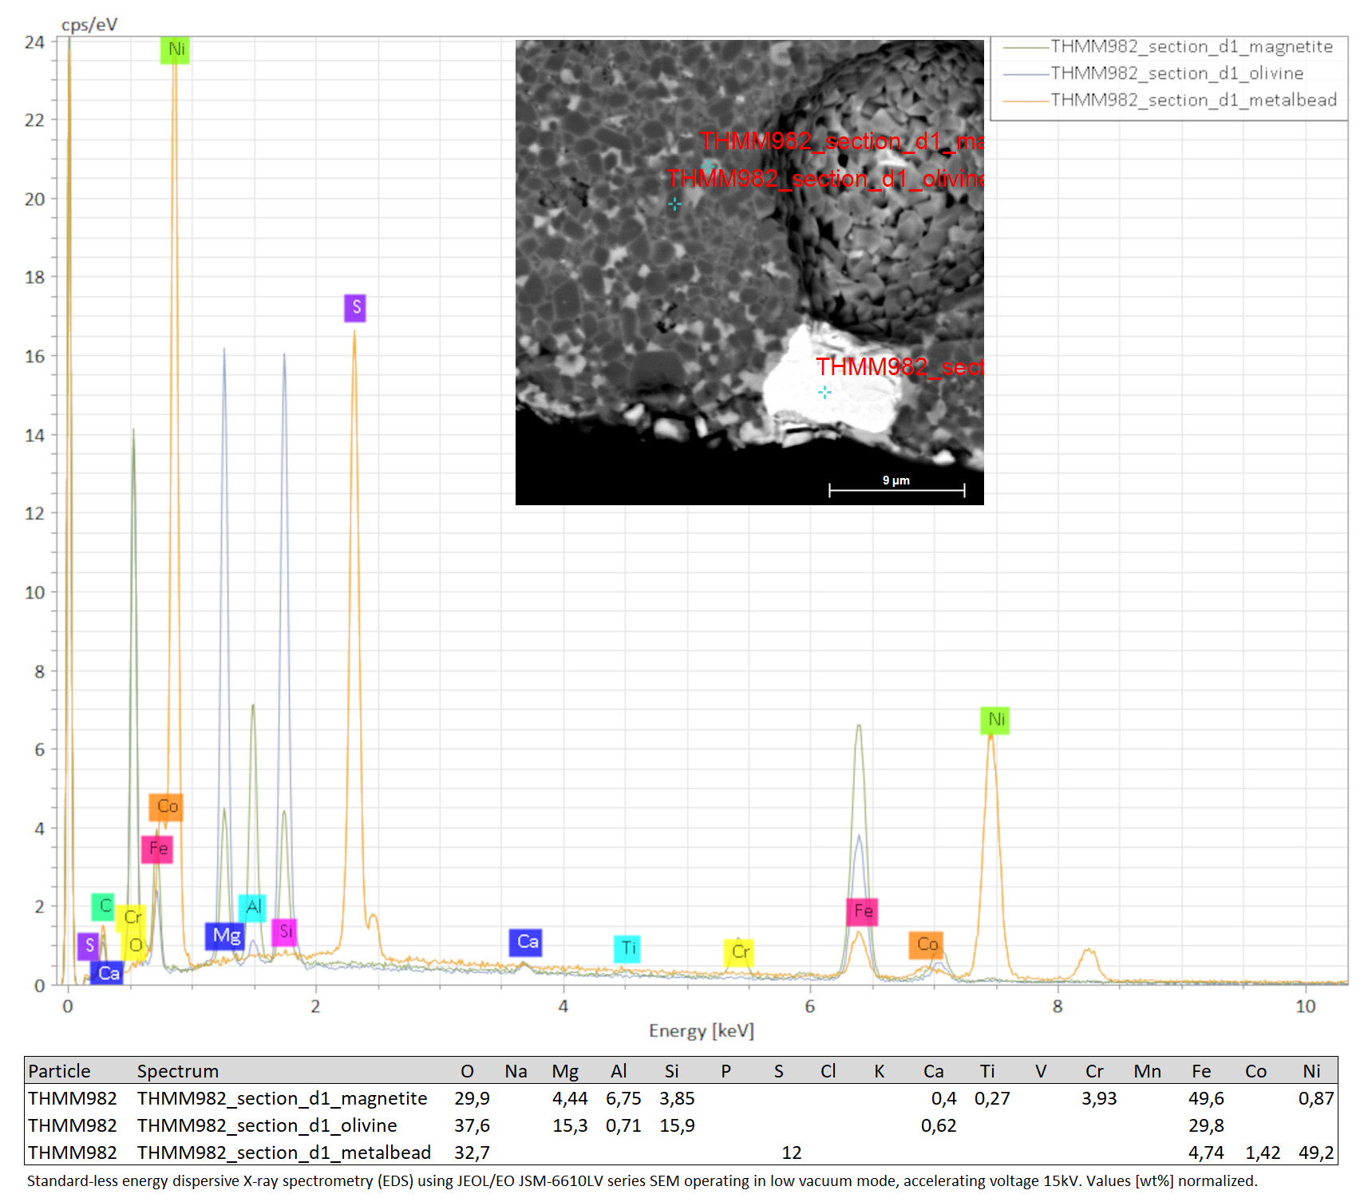Click the cyan crosshair marker on metal bead
The width and height of the screenshot is (1368, 1202).
824,392
